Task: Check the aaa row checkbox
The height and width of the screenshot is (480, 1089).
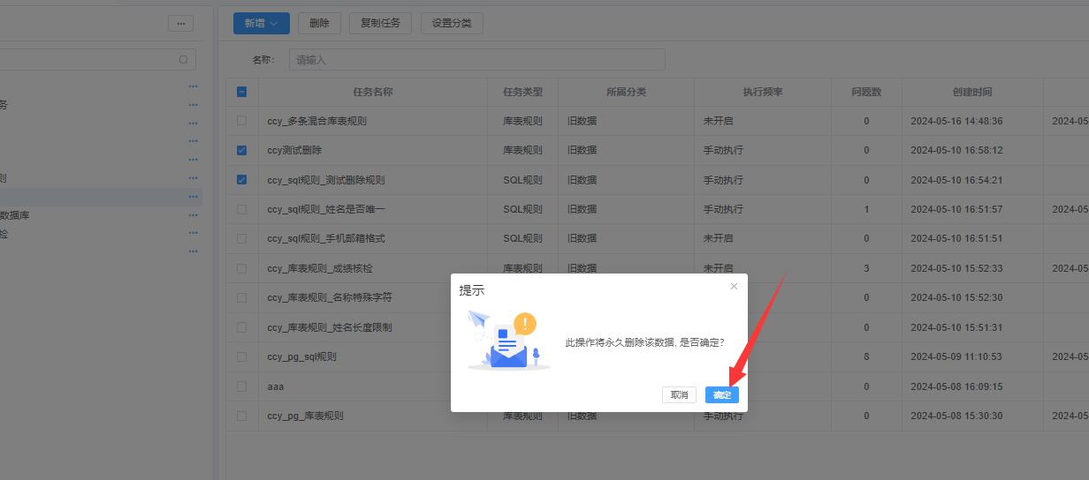Action: pyautogui.click(x=241, y=386)
